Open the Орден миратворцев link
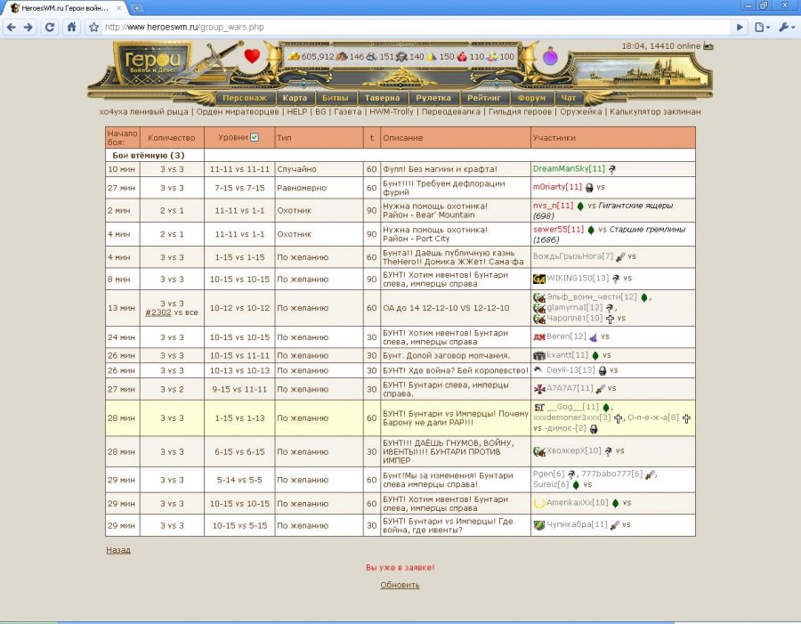This screenshot has width=801, height=624. (x=238, y=111)
